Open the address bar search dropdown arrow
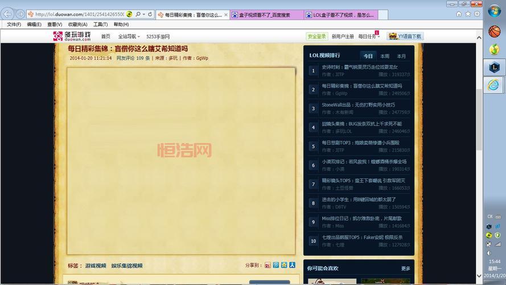 coord(143,14)
